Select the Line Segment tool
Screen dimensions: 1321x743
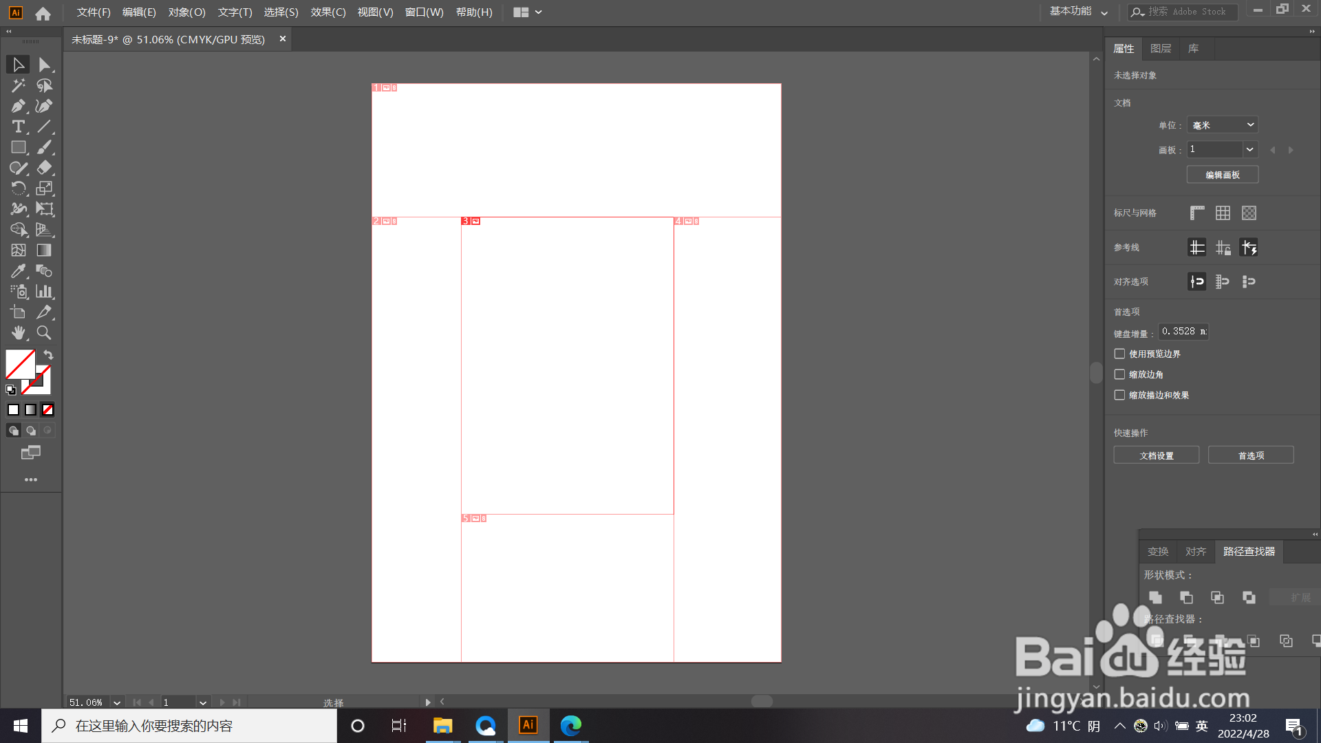(x=45, y=127)
